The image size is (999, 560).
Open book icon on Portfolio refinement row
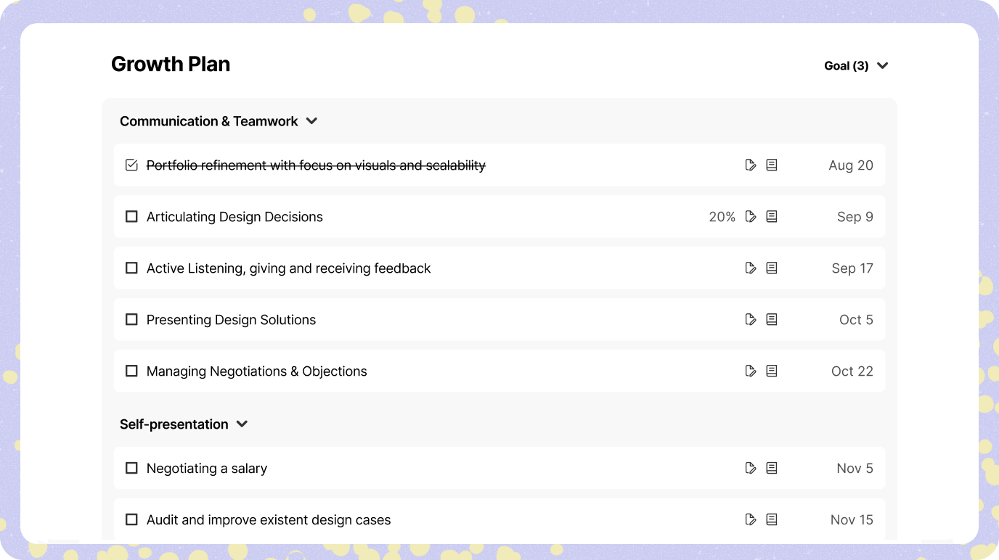coord(772,165)
